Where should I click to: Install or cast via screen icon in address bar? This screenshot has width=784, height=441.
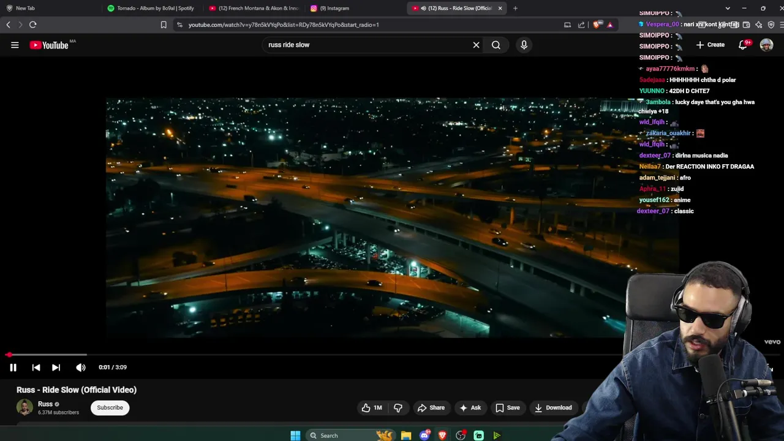567,25
